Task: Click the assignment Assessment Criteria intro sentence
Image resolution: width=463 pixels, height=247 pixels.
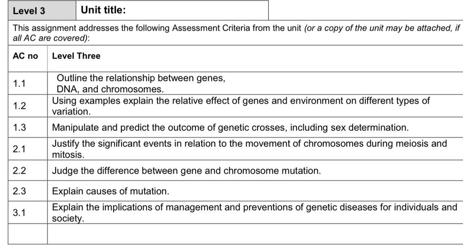Action: [x=236, y=33]
